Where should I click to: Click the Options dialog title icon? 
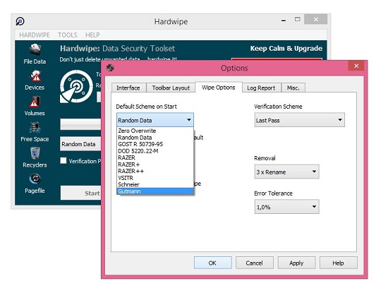tap(110, 68)
